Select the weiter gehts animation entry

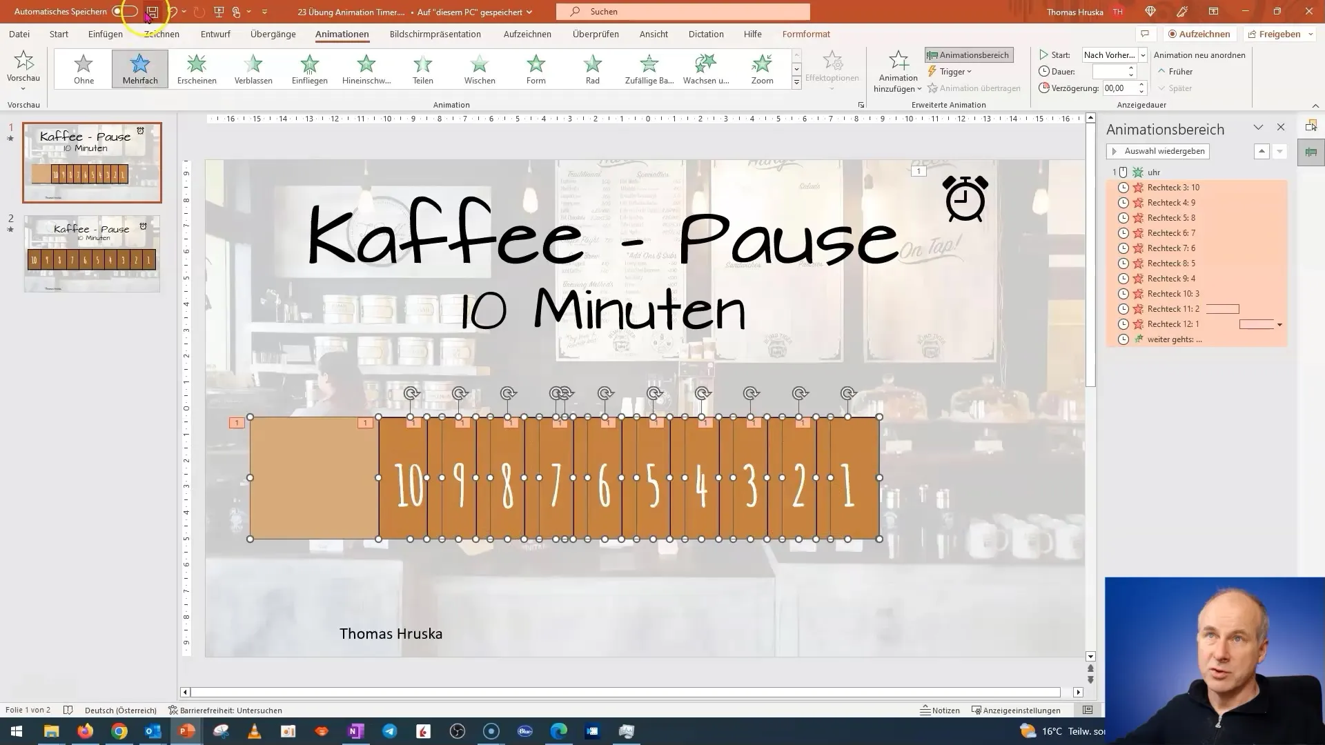pyautogui.click(x=1197, y=339)
